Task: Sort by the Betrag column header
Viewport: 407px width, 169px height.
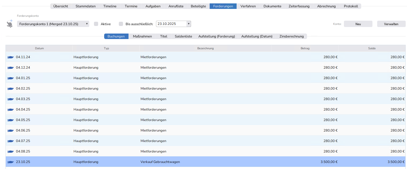Action: pos(305,48)
